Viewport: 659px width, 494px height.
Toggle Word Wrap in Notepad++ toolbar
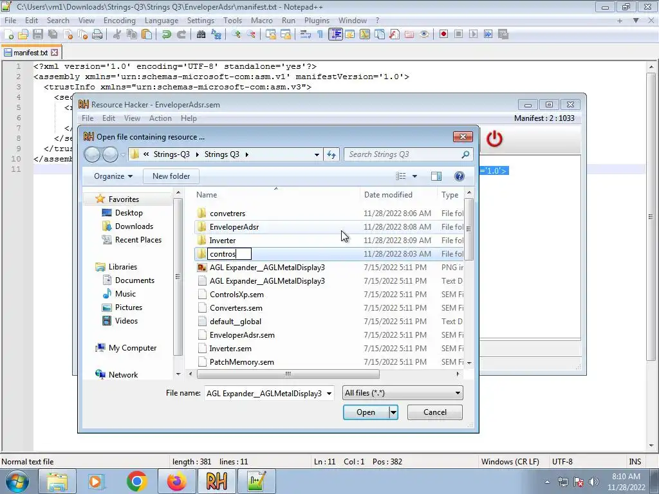[x=306, y=35]
